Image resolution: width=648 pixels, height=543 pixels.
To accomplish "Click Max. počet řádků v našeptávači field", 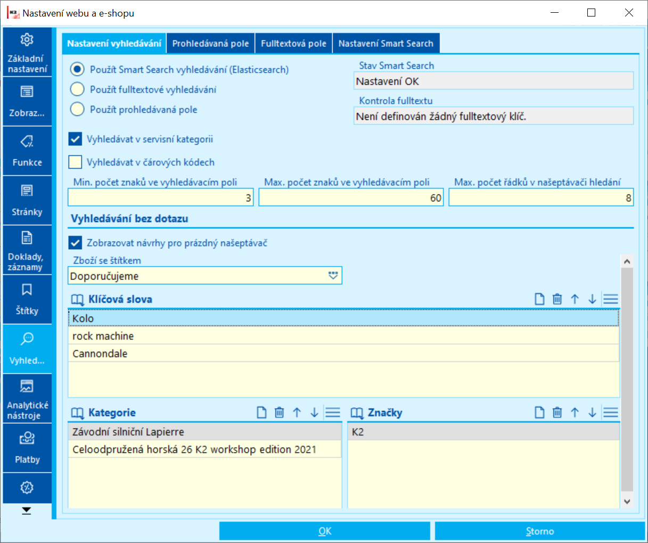I will (541, 198).
